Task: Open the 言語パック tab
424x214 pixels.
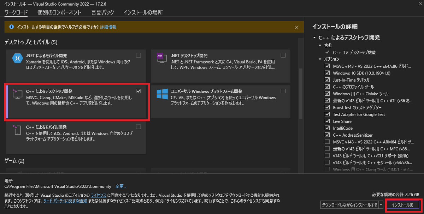Action: (102, 12)
